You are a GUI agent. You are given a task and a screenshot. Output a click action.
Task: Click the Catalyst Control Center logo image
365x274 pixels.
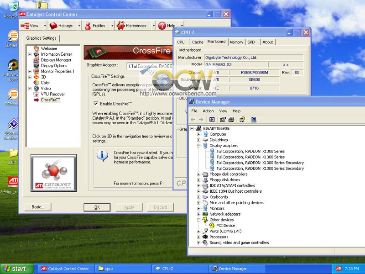[x=53, y=173]
